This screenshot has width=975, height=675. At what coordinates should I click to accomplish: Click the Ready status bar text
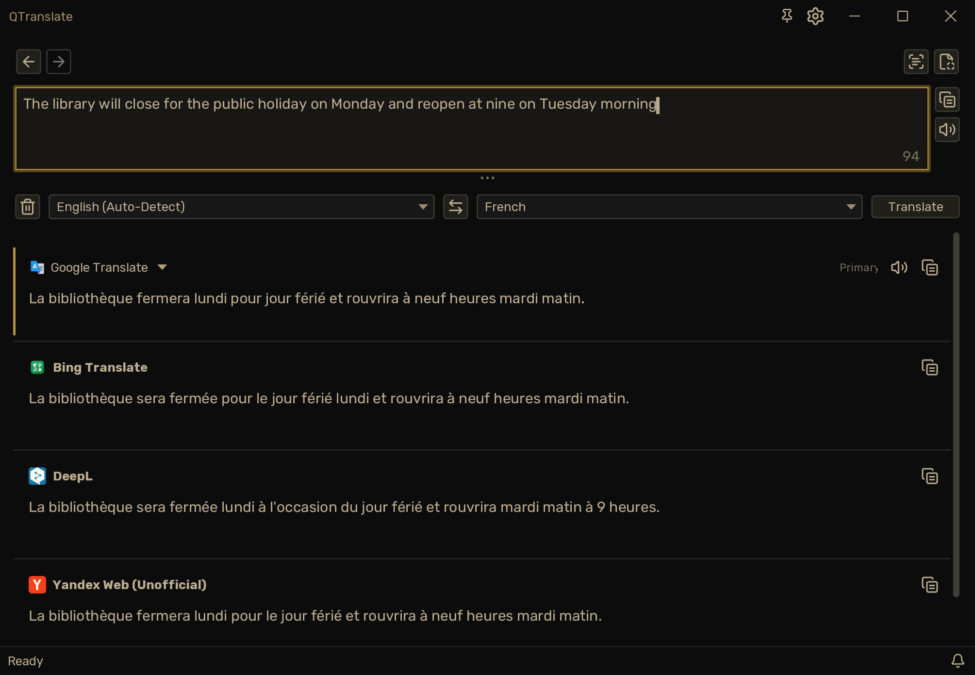click(x=25, y=661)
